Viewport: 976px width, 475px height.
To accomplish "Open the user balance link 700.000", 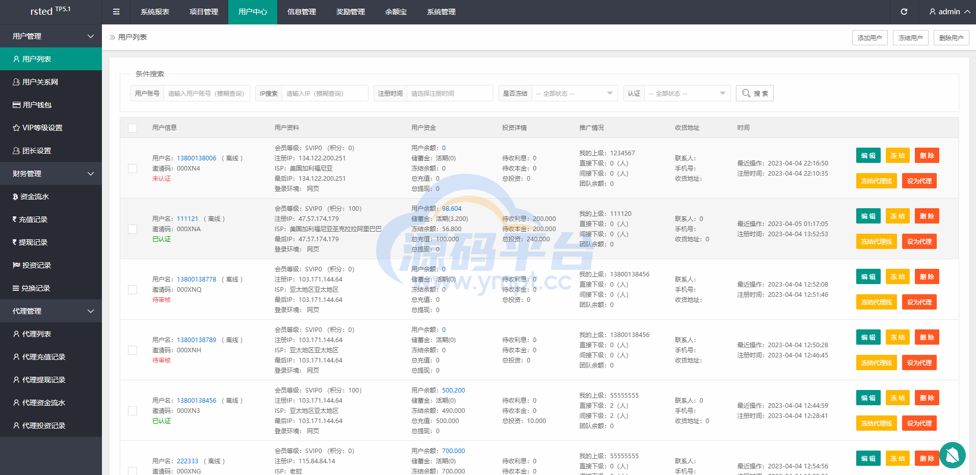I will tap(454, 451).
